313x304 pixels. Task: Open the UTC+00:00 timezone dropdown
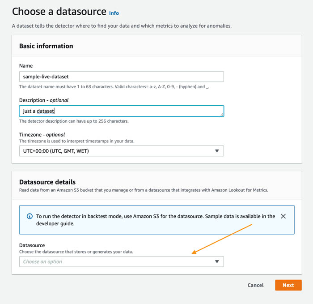tap(121, 151)
